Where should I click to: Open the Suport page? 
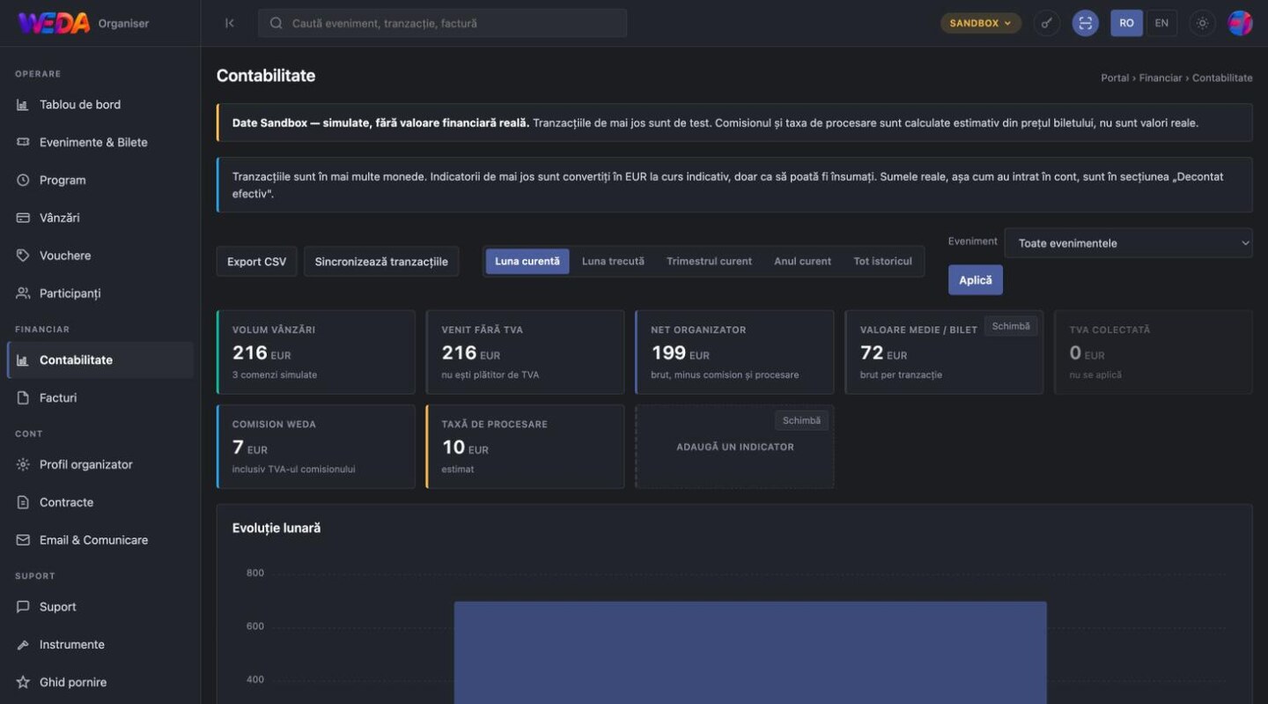point(100,607)
